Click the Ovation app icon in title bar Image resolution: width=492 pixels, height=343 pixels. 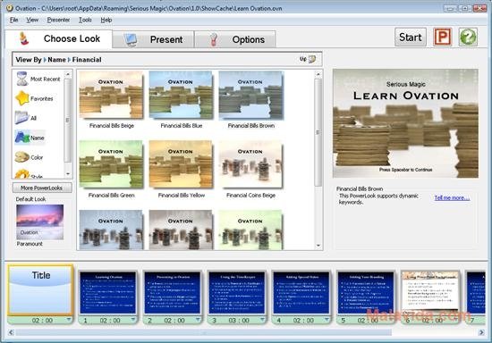[10, 8]
